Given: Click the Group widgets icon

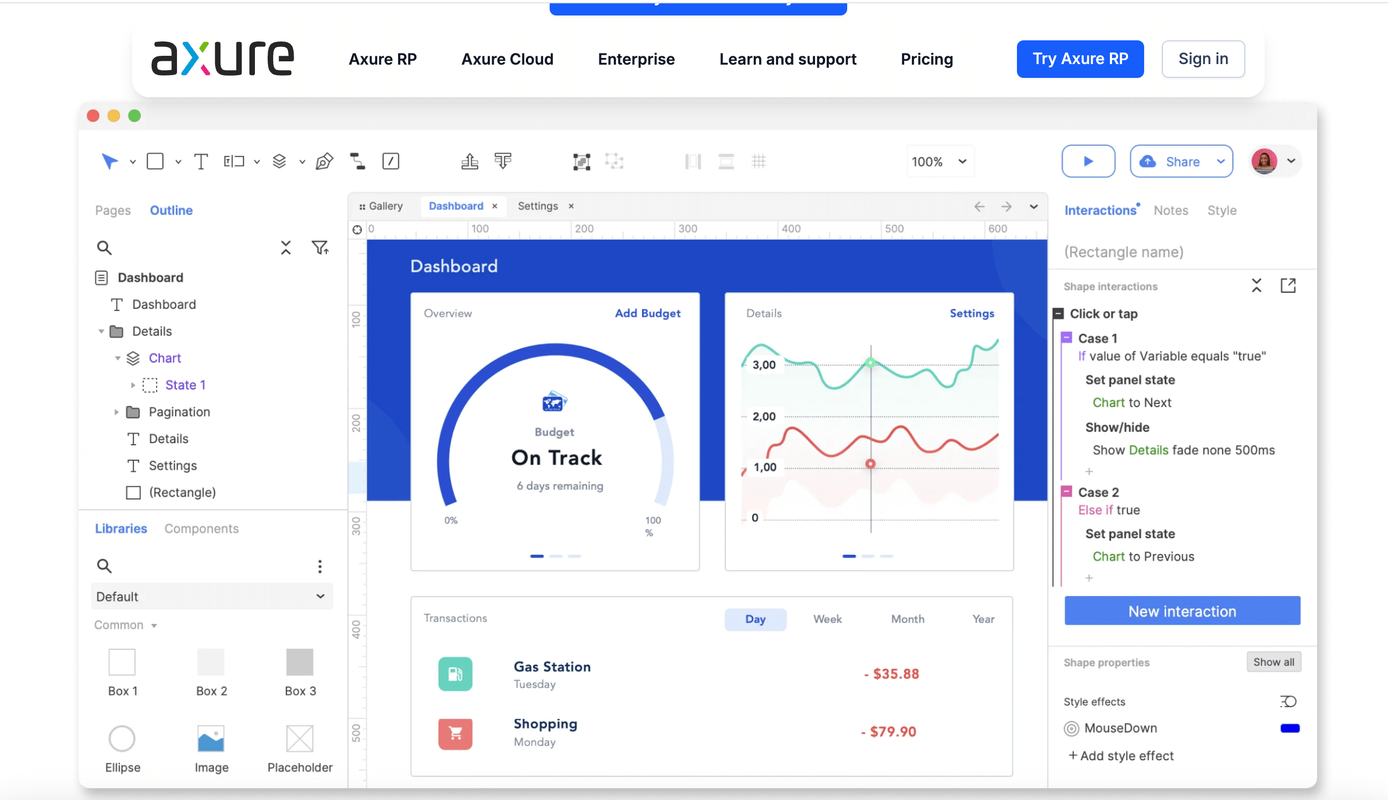Looking at the screenshot, I should coord(581,161).
